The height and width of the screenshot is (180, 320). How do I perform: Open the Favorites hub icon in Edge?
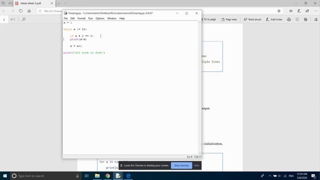[291, 11]
